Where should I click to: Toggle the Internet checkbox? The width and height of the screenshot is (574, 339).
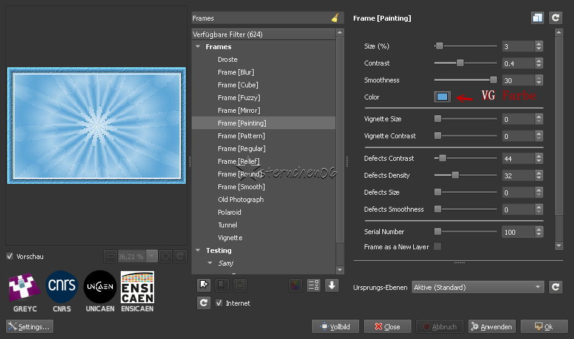point(219,303)
